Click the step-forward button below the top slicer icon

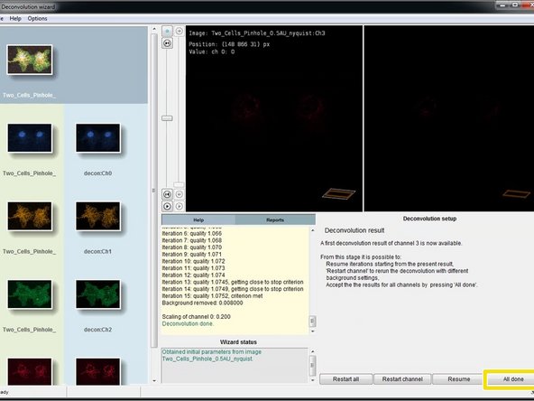coord(167,43)
